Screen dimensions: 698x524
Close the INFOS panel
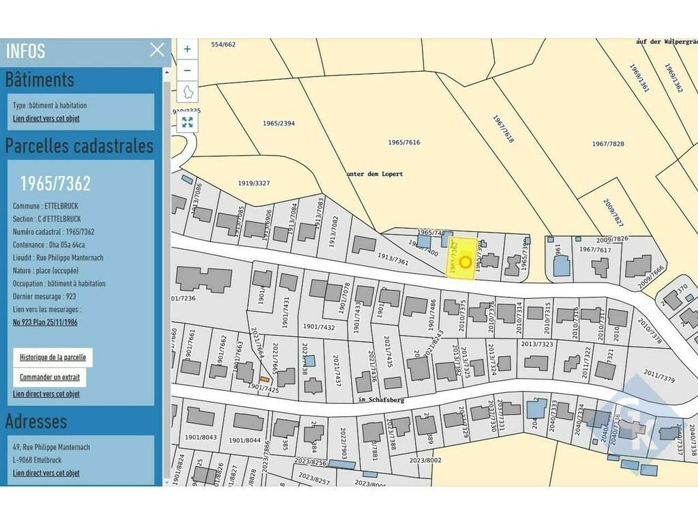(x=157, y=50)
